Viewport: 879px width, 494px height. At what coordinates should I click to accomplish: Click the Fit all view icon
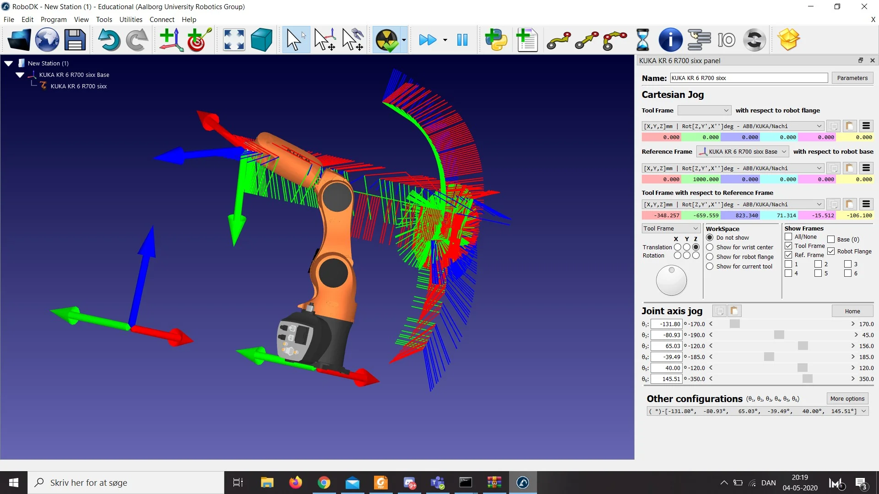click(x=233, y=40)
